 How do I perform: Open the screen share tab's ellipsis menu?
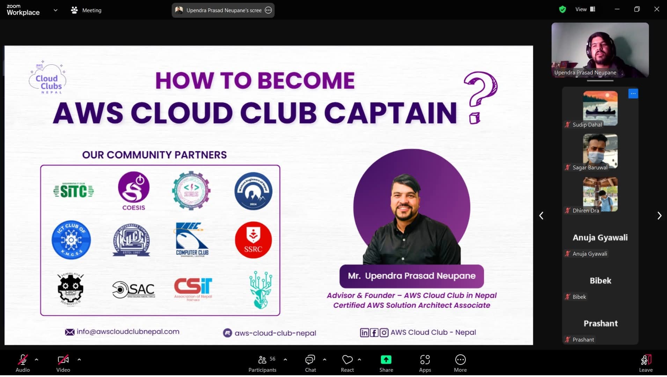268,10
